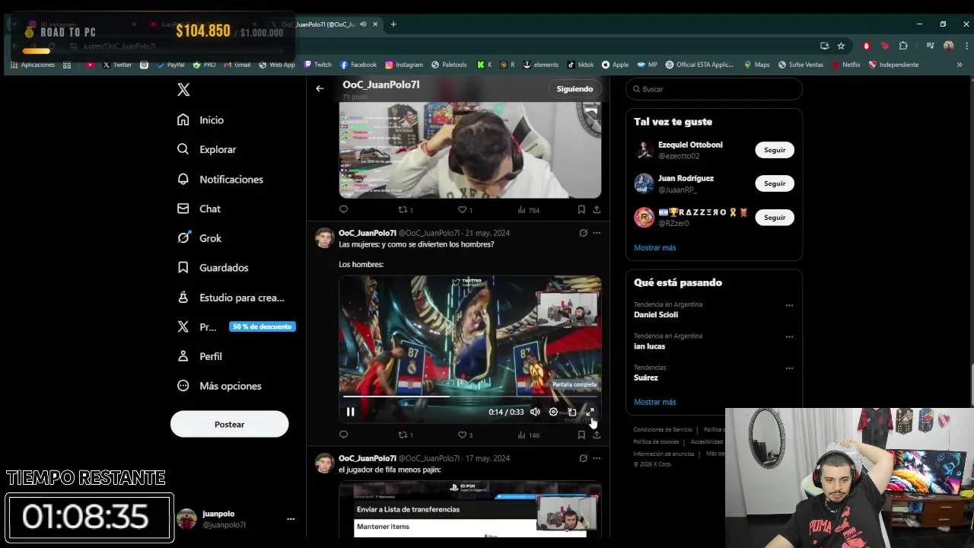
Task: Follow RAZZERO suggested account
Action: 775,218
